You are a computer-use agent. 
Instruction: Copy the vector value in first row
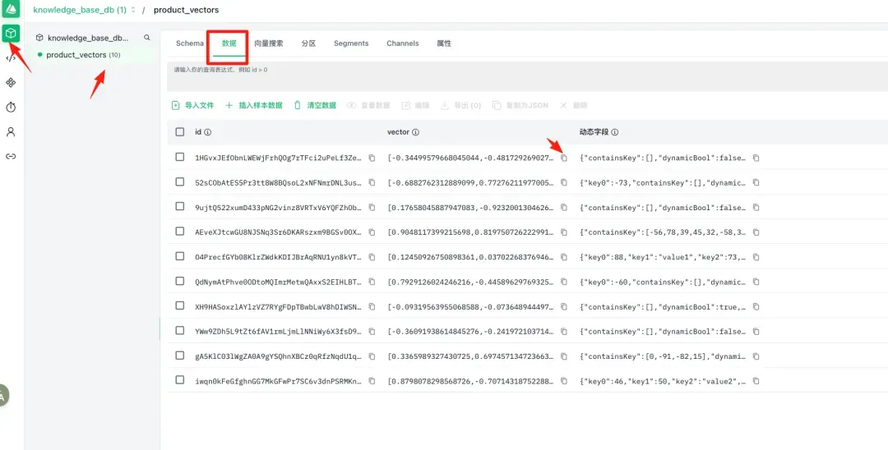(564, 158)
